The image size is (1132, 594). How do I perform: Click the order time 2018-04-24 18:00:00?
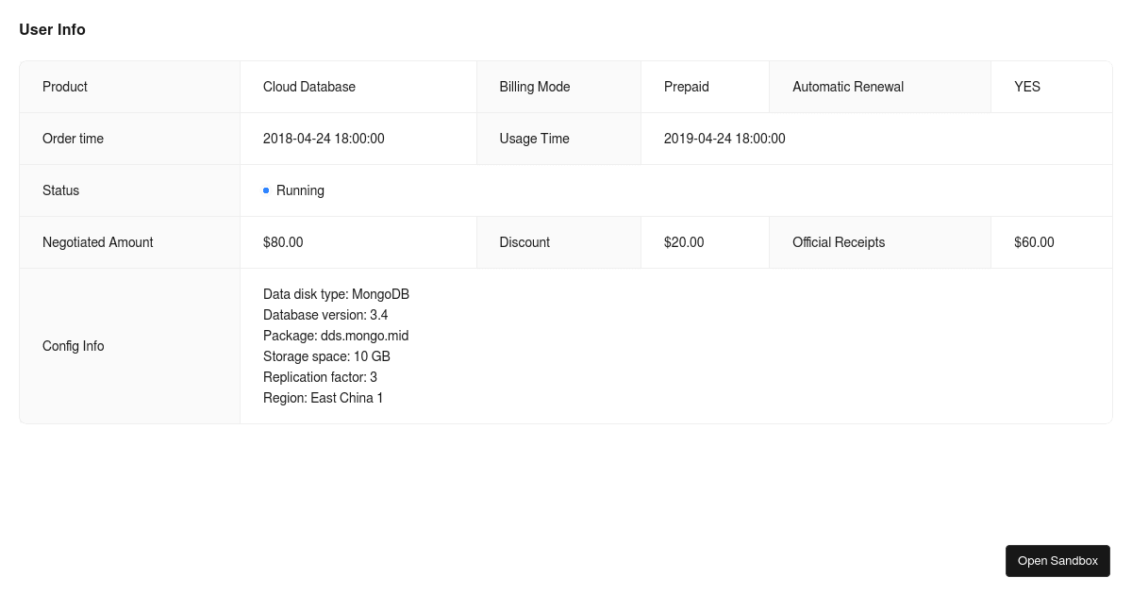pyautogui.click(x=324, y=139)
